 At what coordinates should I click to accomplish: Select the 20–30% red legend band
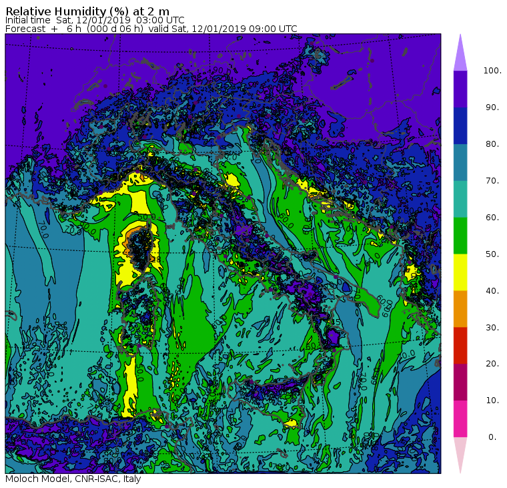coord(460,345)
